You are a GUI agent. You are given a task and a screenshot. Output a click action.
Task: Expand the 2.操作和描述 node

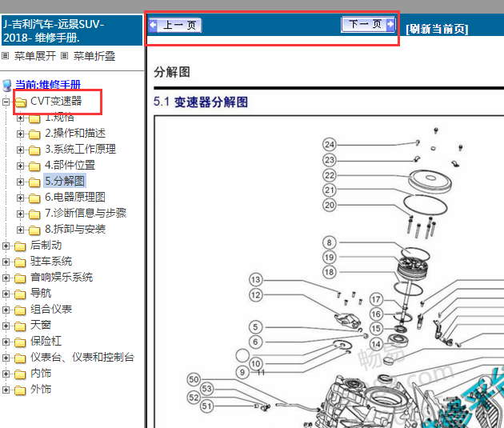(20, 134)
